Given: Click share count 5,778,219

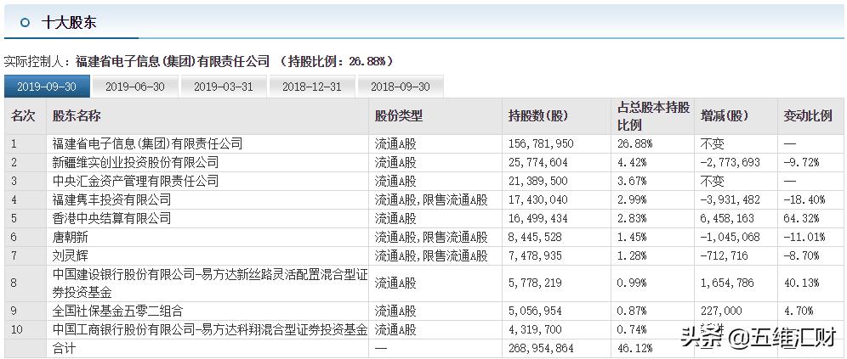Looking at the screenshot, I should click(x=535, y=283).
